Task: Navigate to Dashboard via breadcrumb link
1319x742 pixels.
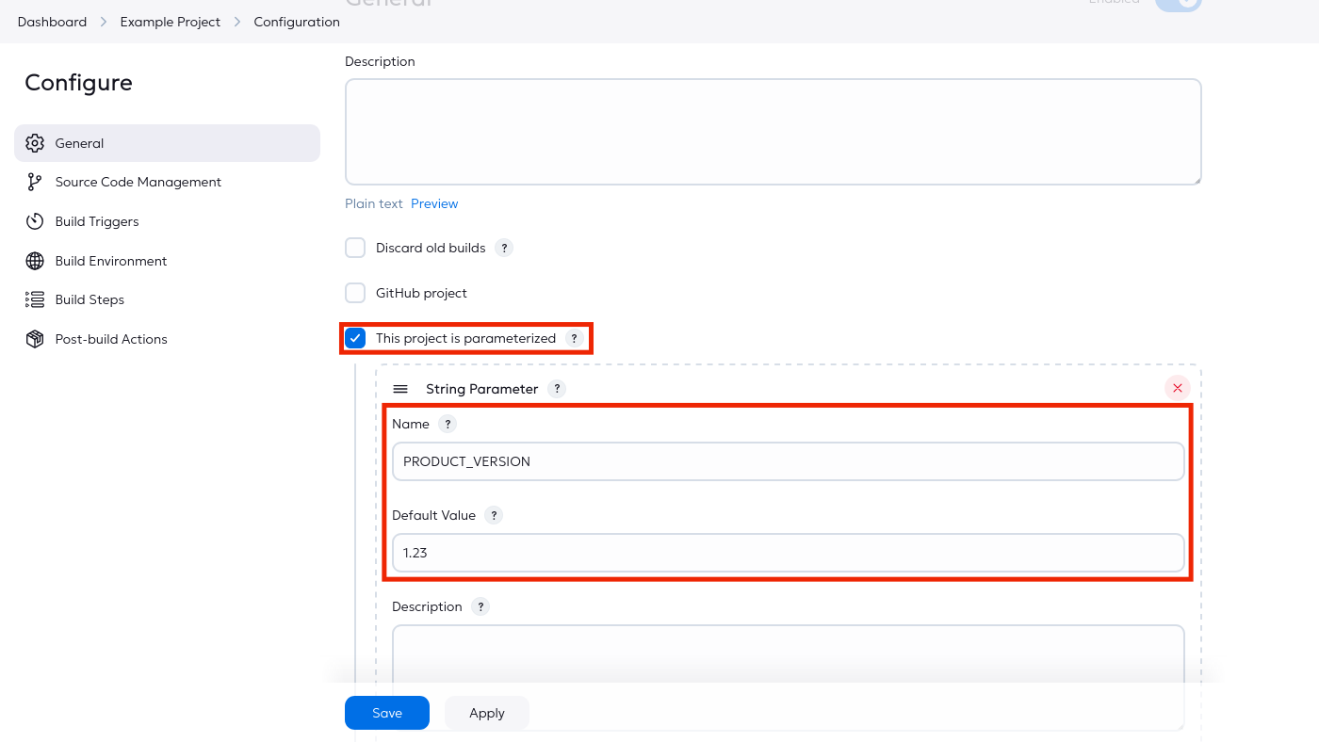Action: click(x=52, y=21)
